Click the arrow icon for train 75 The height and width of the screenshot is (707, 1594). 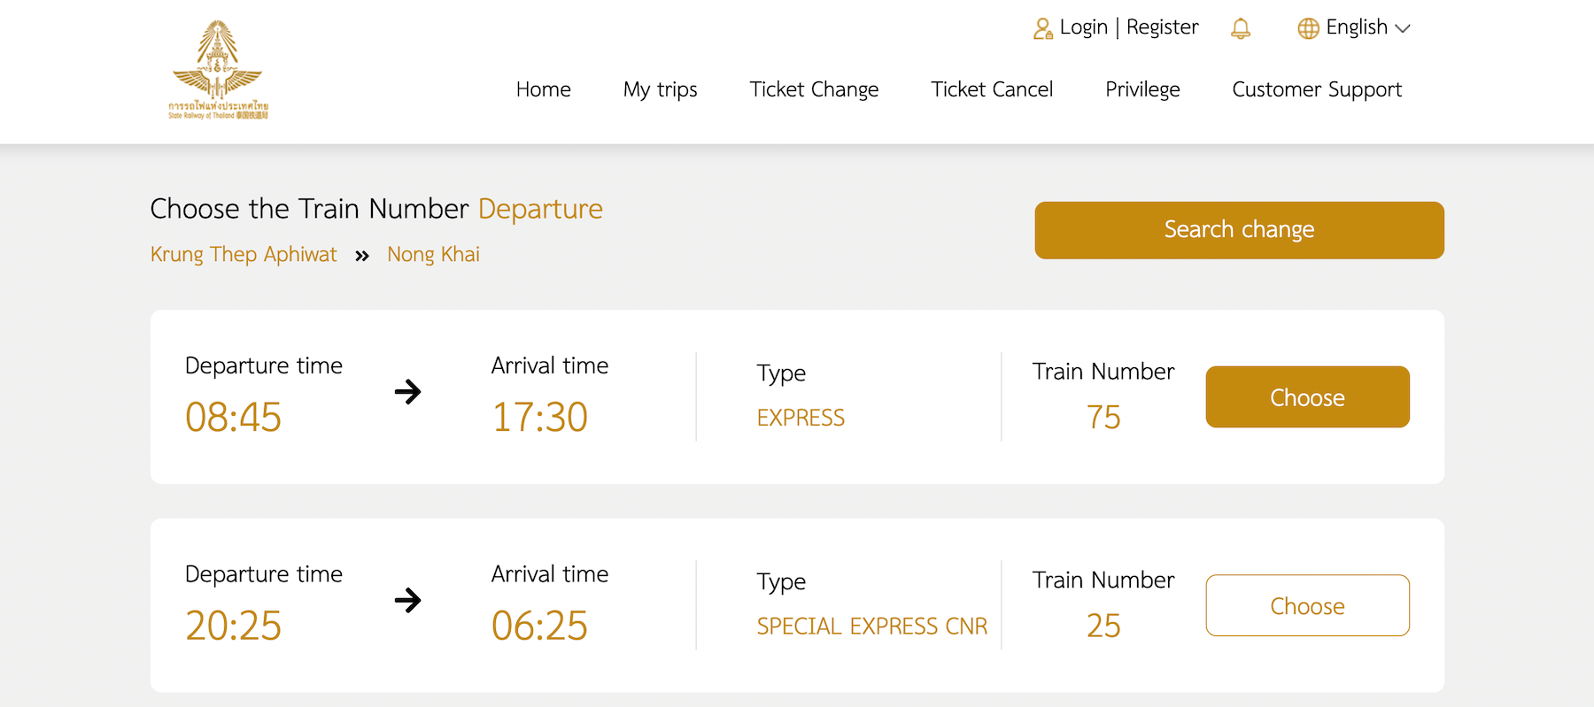407,391
